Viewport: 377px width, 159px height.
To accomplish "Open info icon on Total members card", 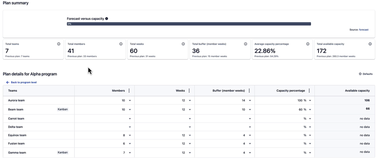I will click(121, 44).
